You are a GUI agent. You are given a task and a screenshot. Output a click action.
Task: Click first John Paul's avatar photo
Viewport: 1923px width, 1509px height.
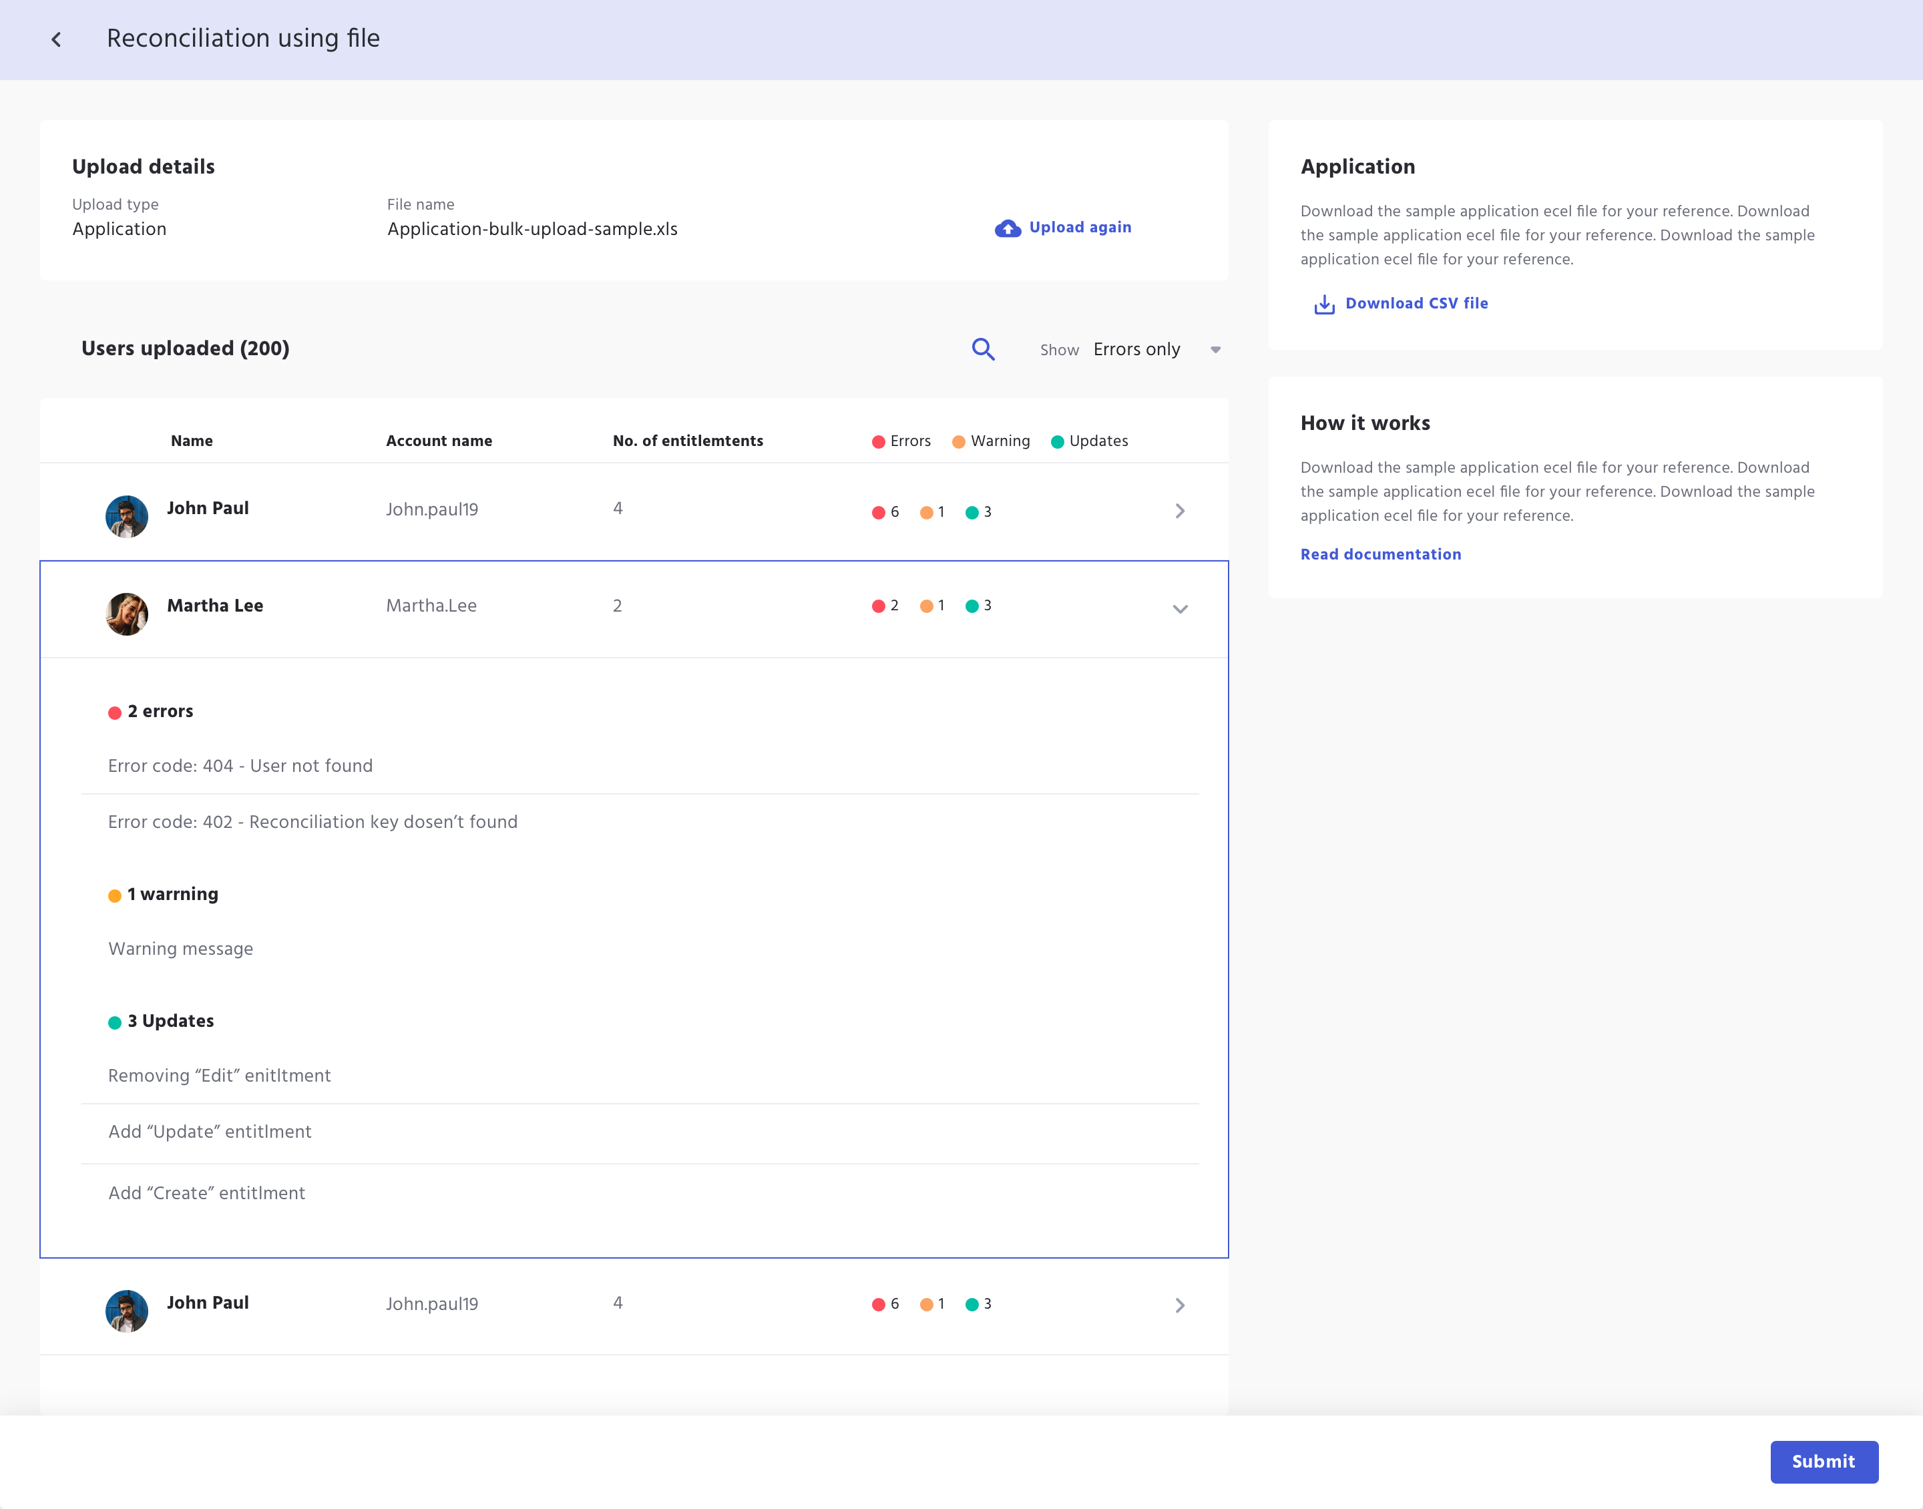click(126, 516)
